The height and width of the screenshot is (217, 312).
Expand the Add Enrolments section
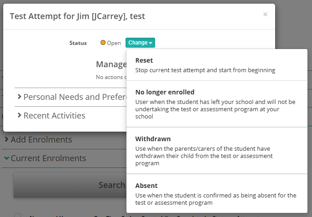tap(41, 139)
